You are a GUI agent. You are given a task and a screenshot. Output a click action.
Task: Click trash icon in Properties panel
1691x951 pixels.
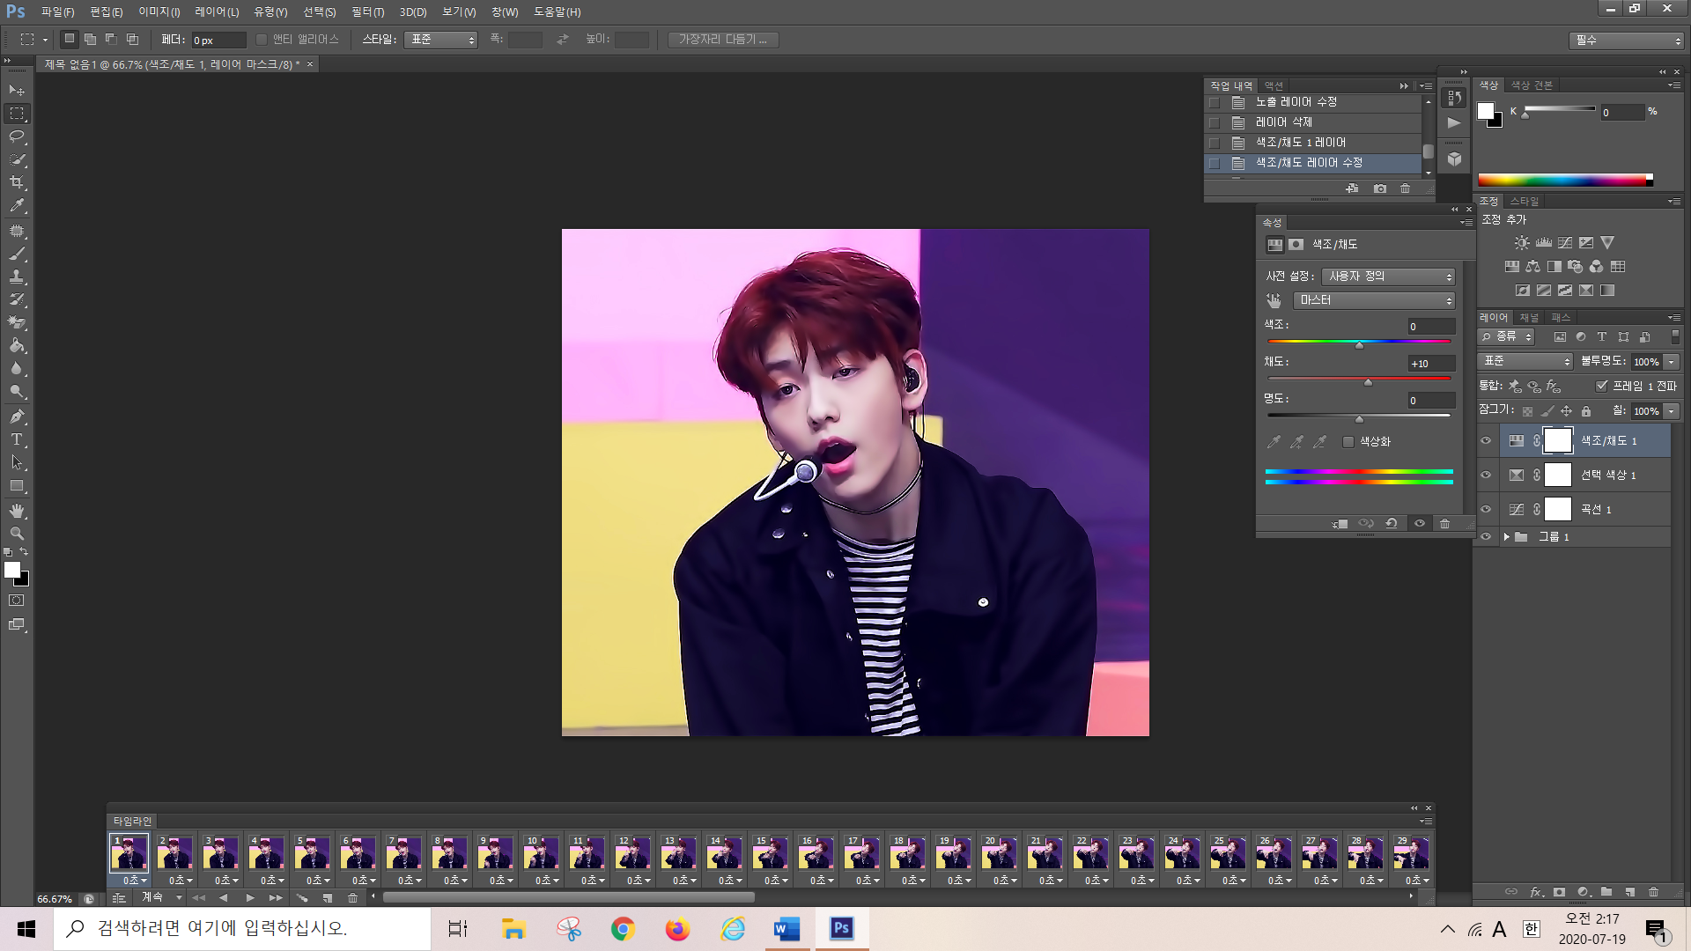point(1444,523)
